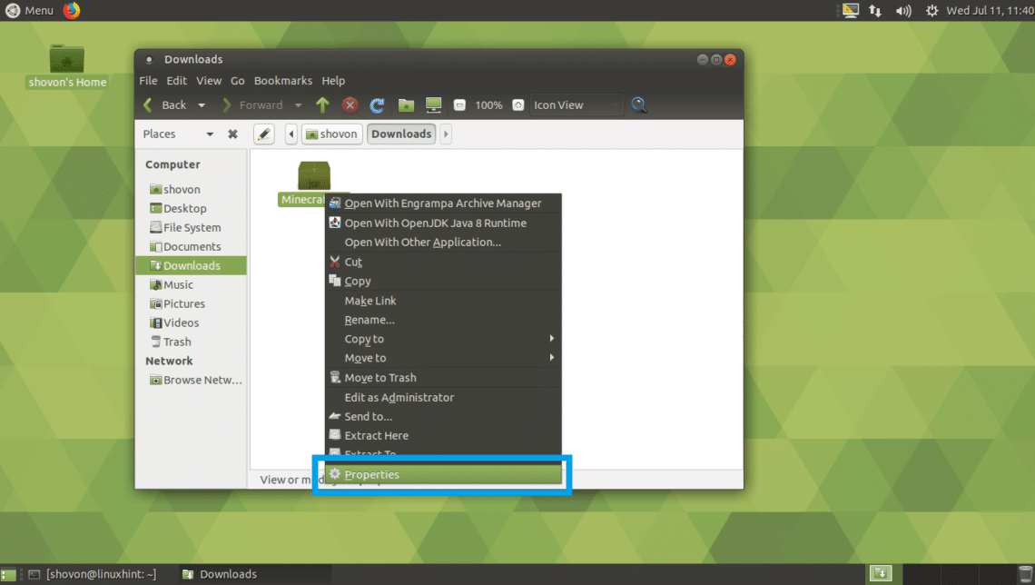Select the shovon path button
This screenshot has width=1035, height=585.
coord(332,134)
